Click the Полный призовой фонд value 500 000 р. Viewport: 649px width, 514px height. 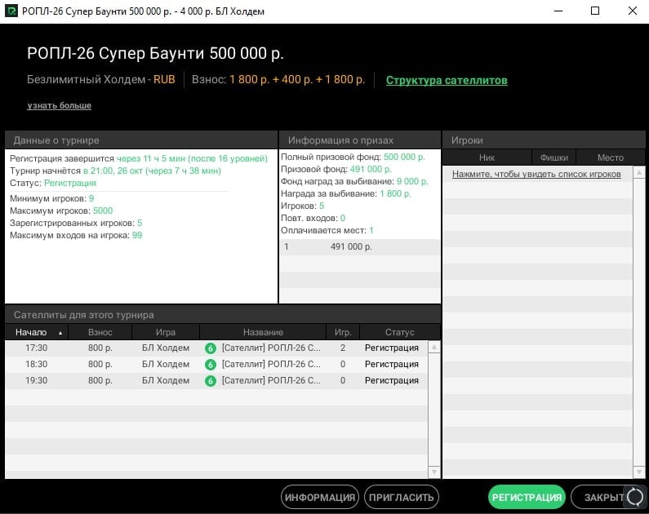point(404,157)
